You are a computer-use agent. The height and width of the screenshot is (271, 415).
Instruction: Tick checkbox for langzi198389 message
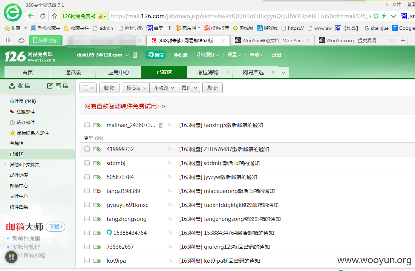click(87, 191)
